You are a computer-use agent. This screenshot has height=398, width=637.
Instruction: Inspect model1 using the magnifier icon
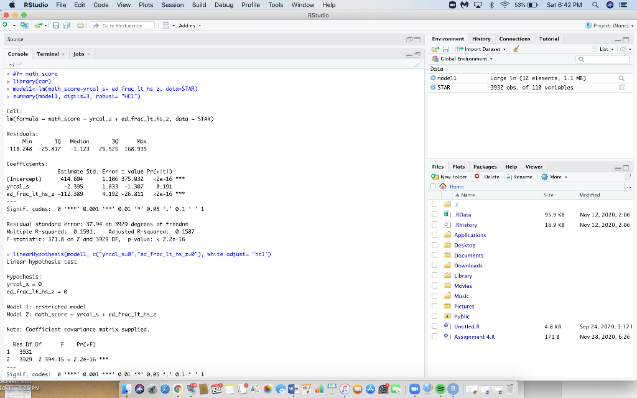point(621,78)
